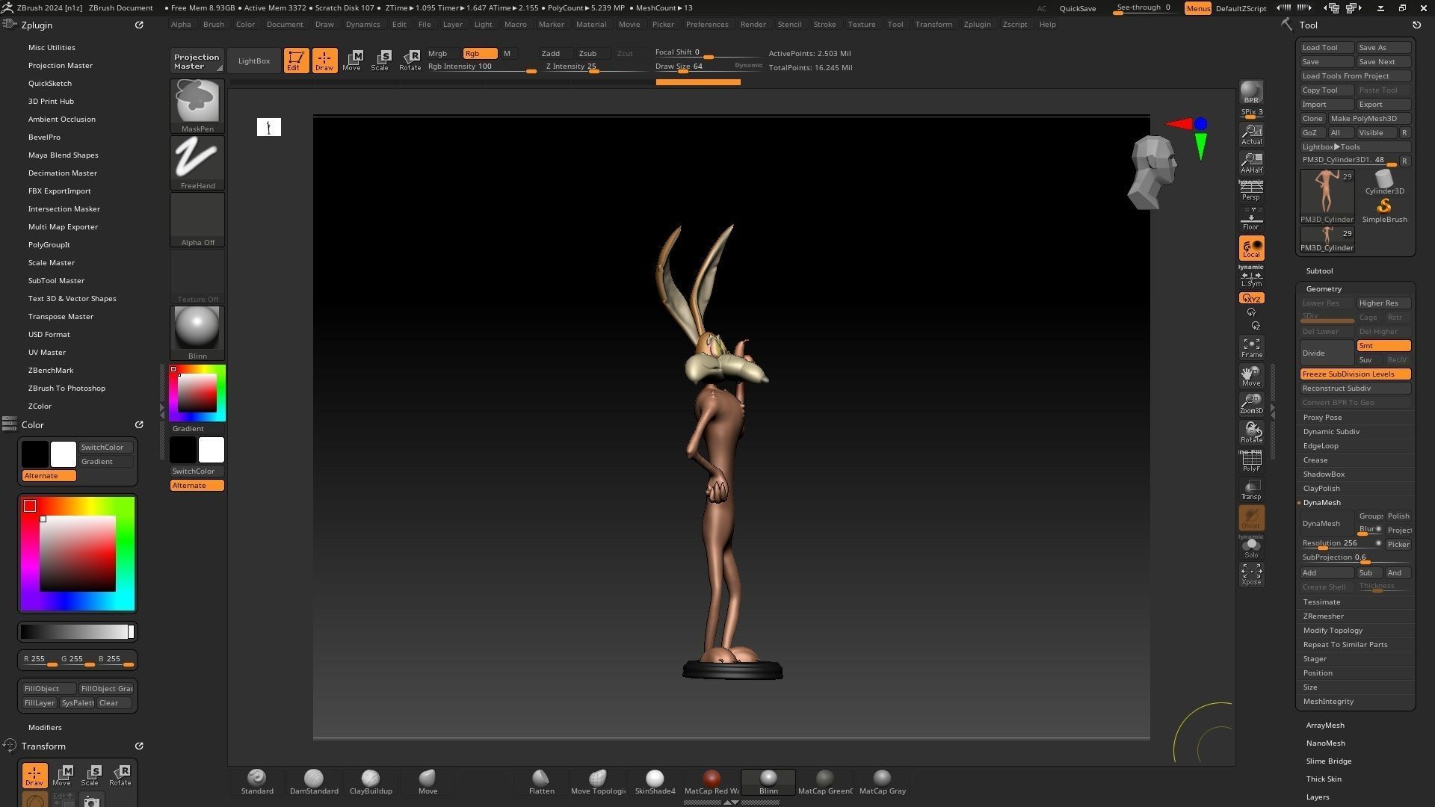Select the SkinShade4 material
The width and height of the screenshot is (1435, 807).
click(x=655, y=782)
